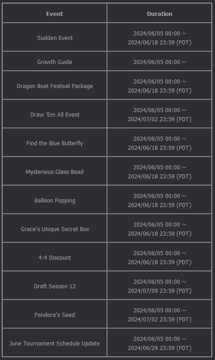Select Grace's Unique Secret Box cell

(54, 228)
